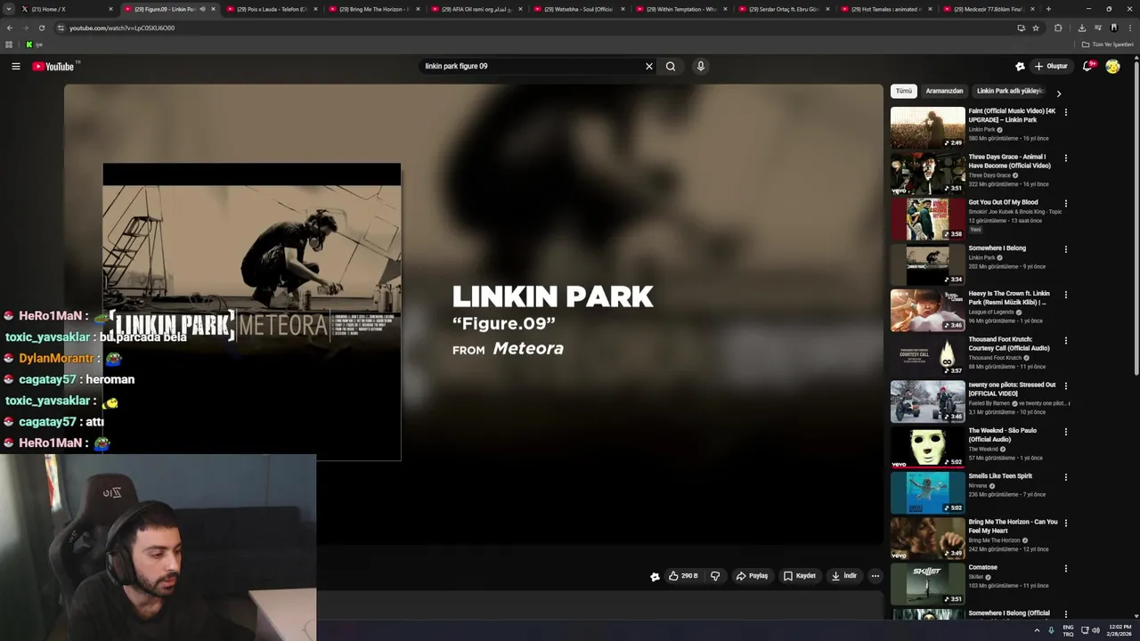Open options for São Paulo video
Viewport: 1140px width, 641px height.
click(1065, 431)
